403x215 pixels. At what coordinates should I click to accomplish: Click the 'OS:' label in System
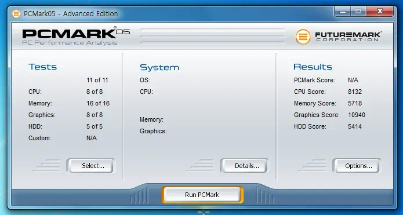click(x=145, y=80)
